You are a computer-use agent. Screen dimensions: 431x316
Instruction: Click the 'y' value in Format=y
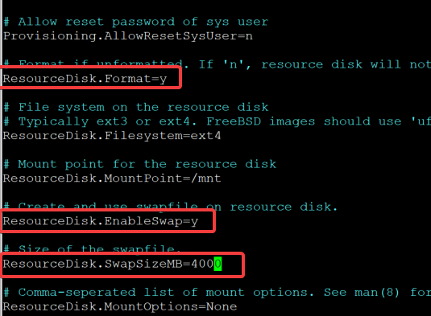click(x=164, y=80)
